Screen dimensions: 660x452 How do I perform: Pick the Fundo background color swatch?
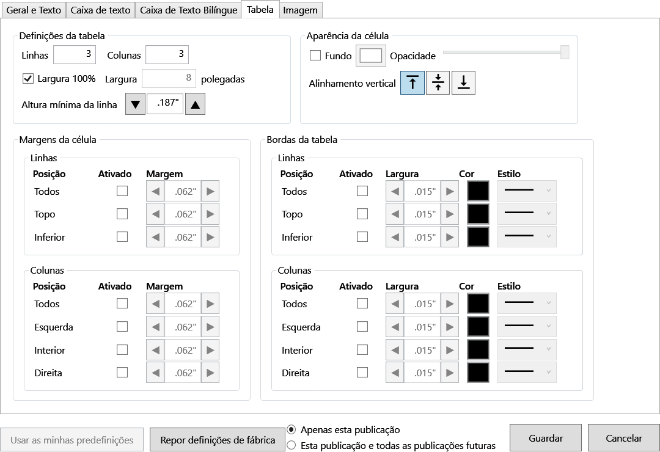point(371,56)
